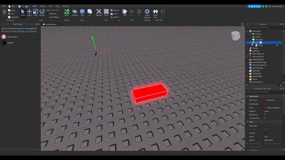Toggle the Collisions checkbox

tap(47, 14)
